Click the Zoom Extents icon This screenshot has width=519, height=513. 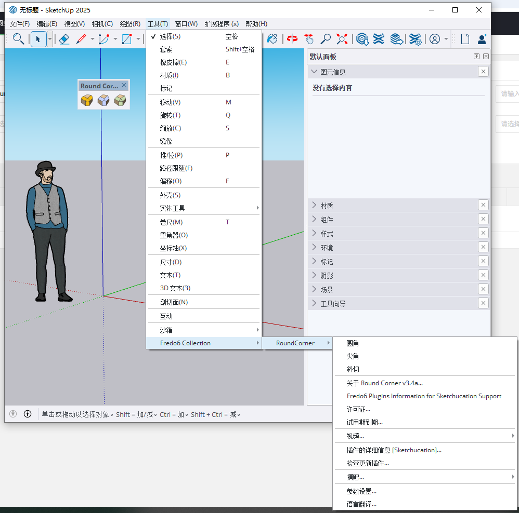point(342,39)
